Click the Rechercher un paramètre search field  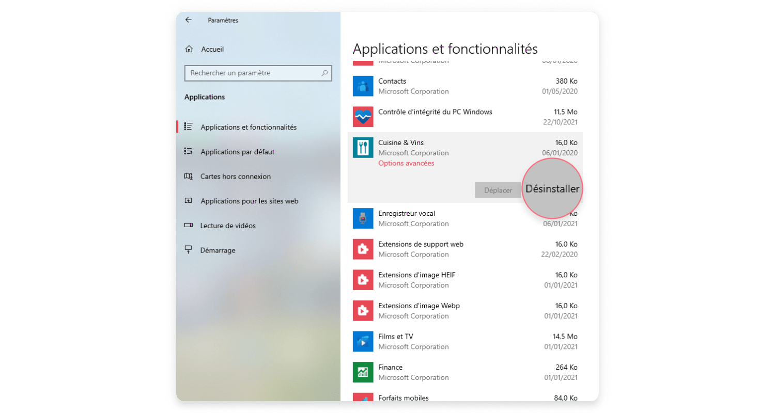[258, 73]
